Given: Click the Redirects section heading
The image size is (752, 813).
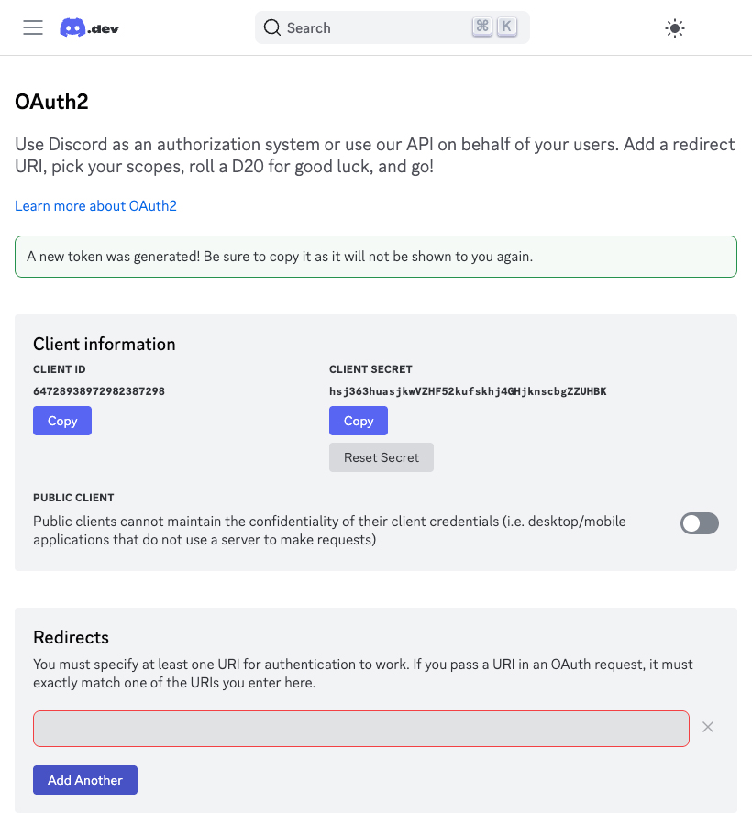Looking at the screenshot, I should coord(71,637).
